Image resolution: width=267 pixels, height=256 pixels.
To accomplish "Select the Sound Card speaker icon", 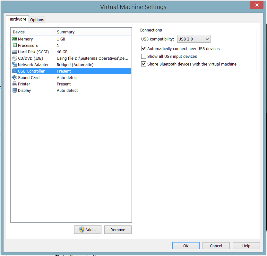I will [15, 77].
